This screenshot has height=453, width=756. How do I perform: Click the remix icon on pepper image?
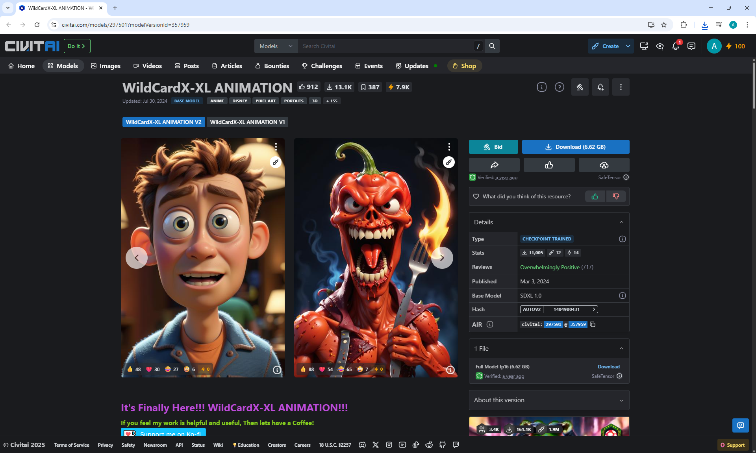[x=448, y=162]
